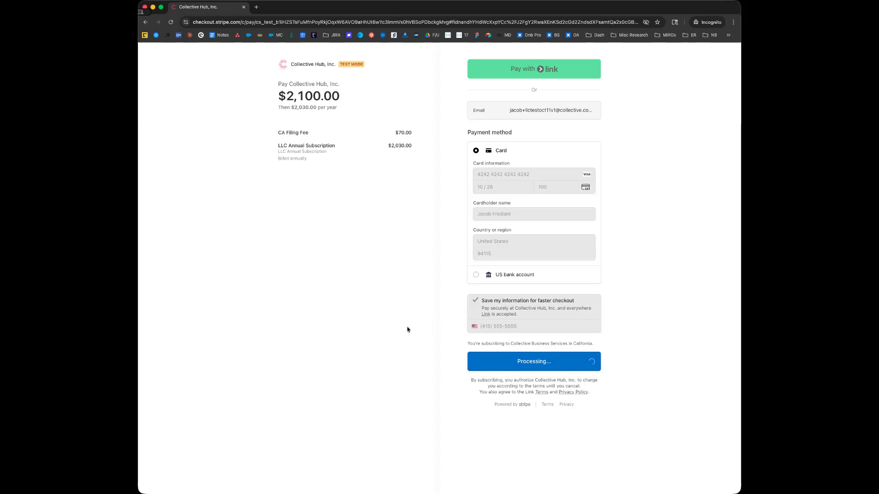879x494 pixels.
Task: Click the browser reload page icon
Action: (171, 22)
